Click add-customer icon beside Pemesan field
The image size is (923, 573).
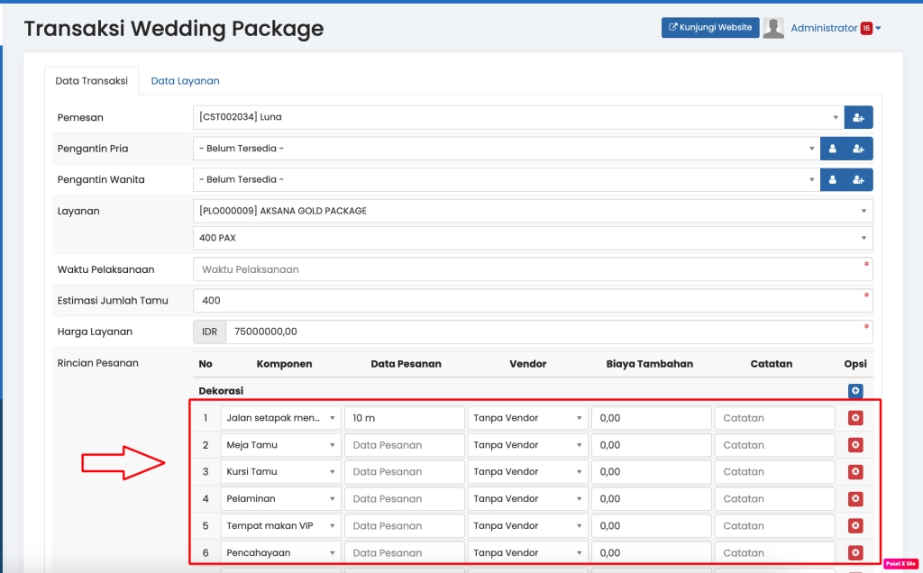pos(858,117)
